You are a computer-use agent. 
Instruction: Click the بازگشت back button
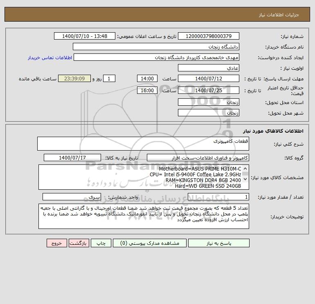click(x=79, y=243)
